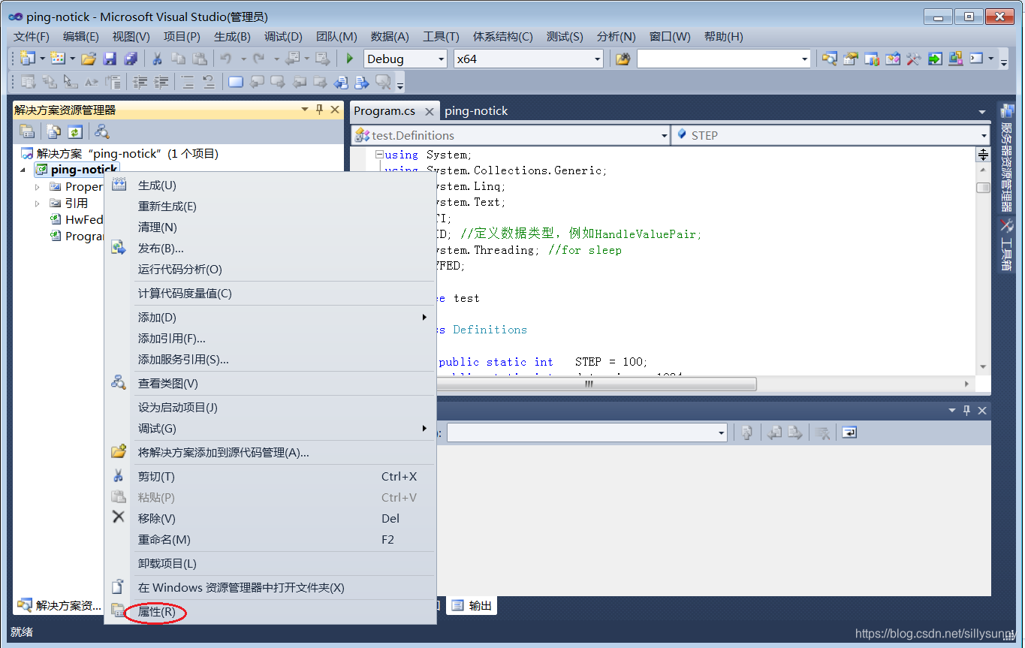Click the New Project toolbar icon
The image size is (1025, 648).
coord(29,59)
